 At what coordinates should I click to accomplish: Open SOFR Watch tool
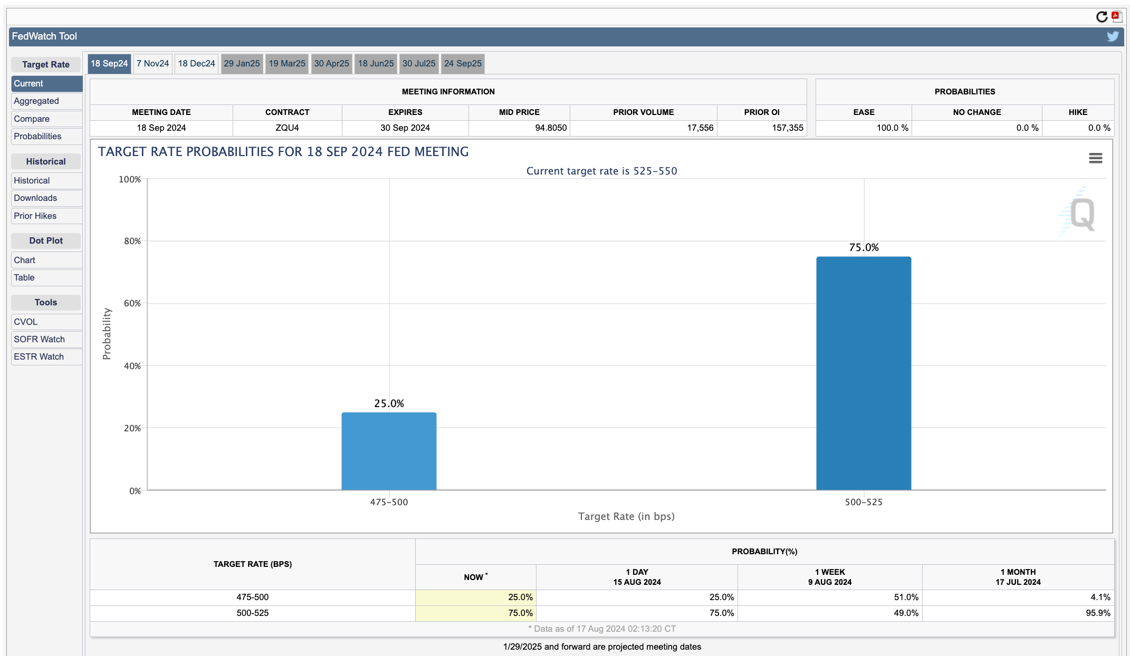(x=46, y=339)
